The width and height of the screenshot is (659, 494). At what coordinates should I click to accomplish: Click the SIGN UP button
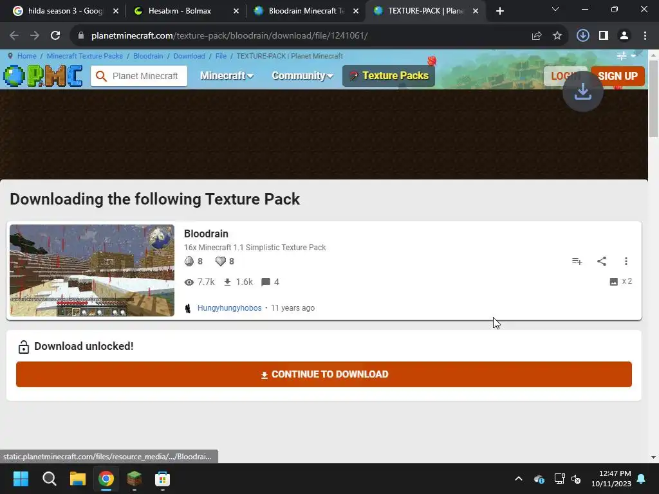(617, 76)
